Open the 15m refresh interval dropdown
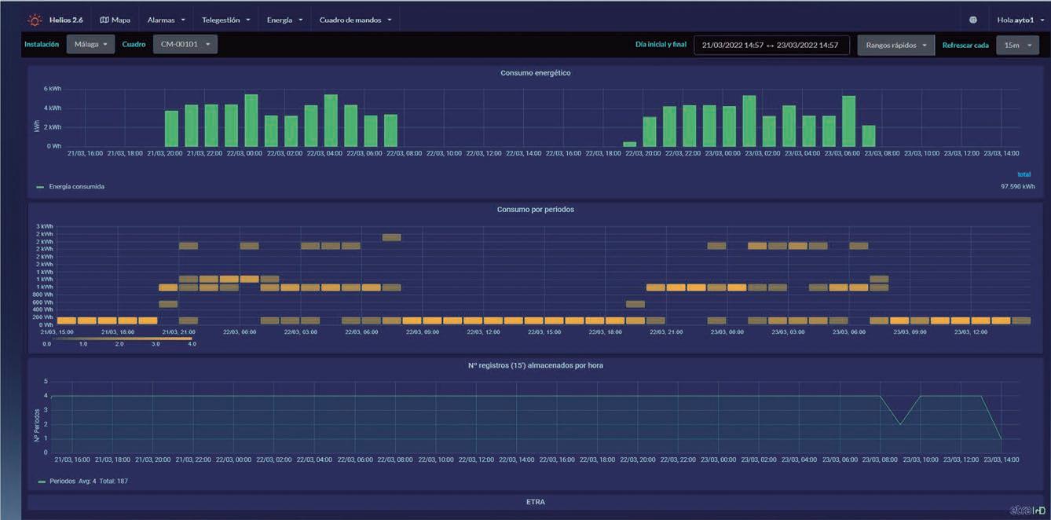 (1017, 46)
